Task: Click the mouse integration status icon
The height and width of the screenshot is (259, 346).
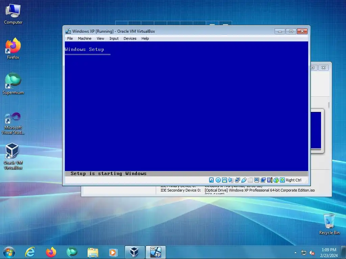Action: pyautogui.click(x=276, y=180)
